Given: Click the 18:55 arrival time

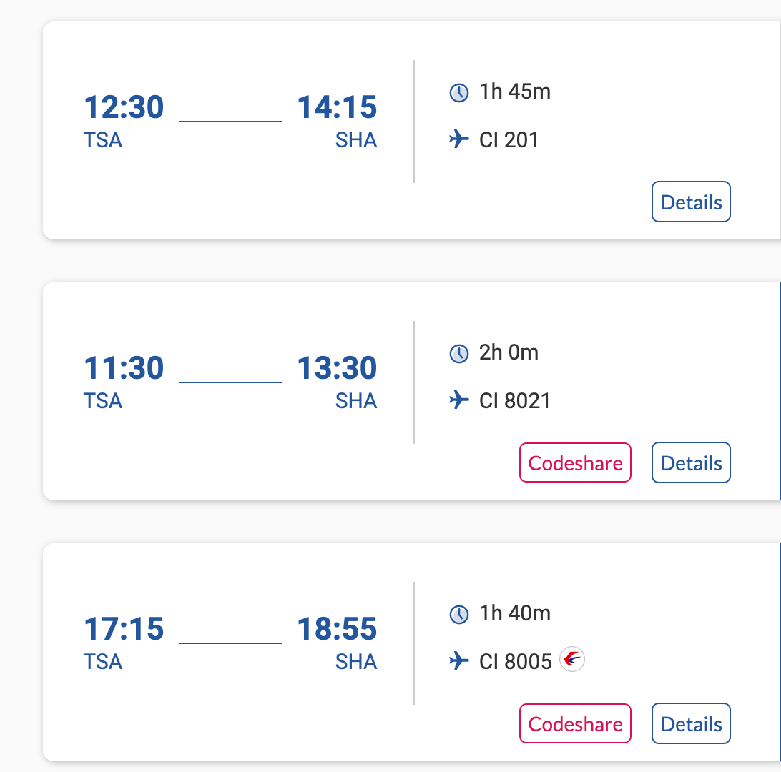Looking at the screenshot, I should point(337,630).
